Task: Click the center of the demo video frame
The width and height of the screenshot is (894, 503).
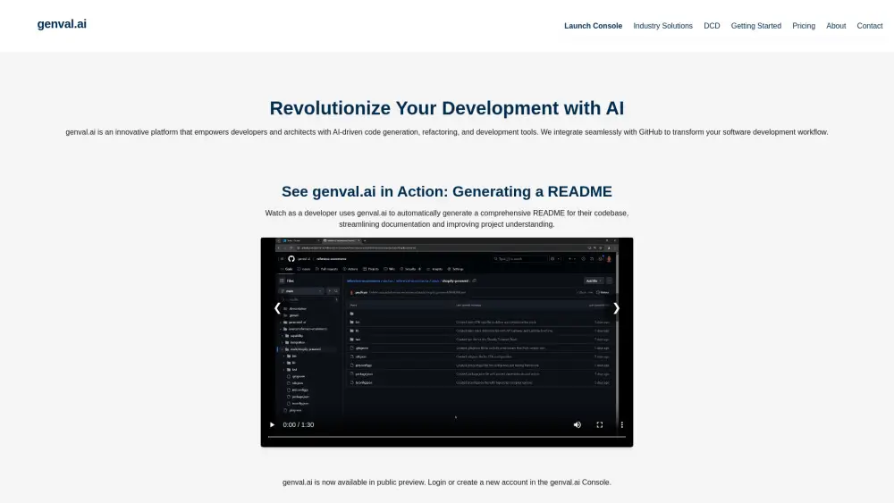Action: [x=447, y=340]
